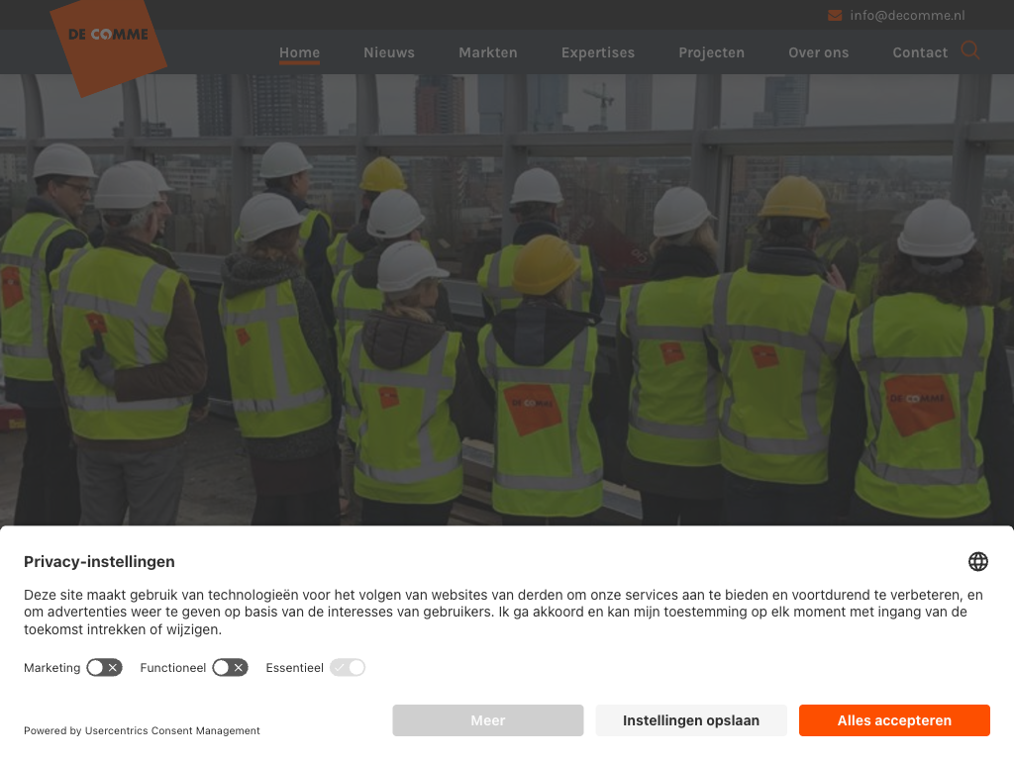Viewport: 1014px width, 760px height.
Task: Click the Meer button
Action: click(x=488, y=720)
